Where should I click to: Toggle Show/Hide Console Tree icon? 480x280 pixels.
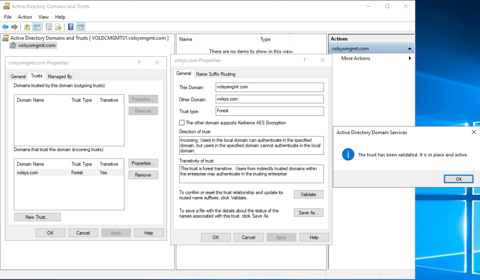click(x=37, y=27)
